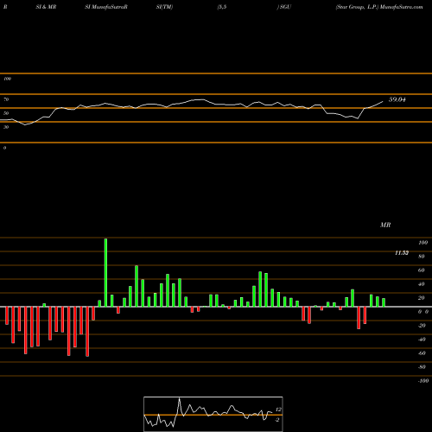Click the RSI axis label 0
The height and width of the screenshot is (432, 432).
(x=4, y=148)
